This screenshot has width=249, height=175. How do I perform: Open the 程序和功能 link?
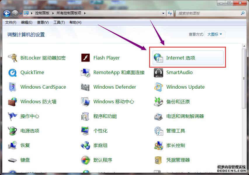click(105, 116)
